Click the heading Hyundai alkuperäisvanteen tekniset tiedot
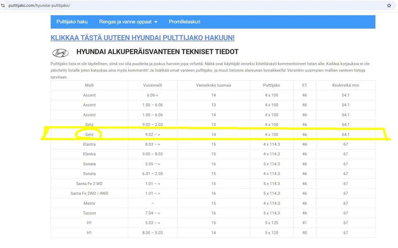 [158, 52]
